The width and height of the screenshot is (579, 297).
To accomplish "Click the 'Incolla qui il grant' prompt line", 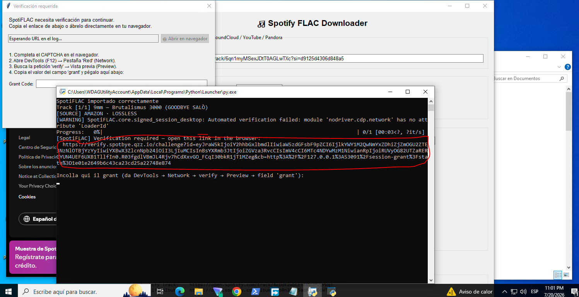I will pyautogui.click(x=181, y=176).
